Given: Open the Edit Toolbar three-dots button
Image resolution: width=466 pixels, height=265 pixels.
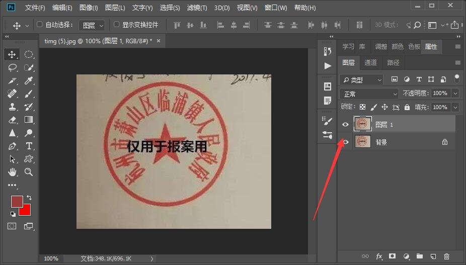Looking at the screenshot, I should (x=12, y=185).
